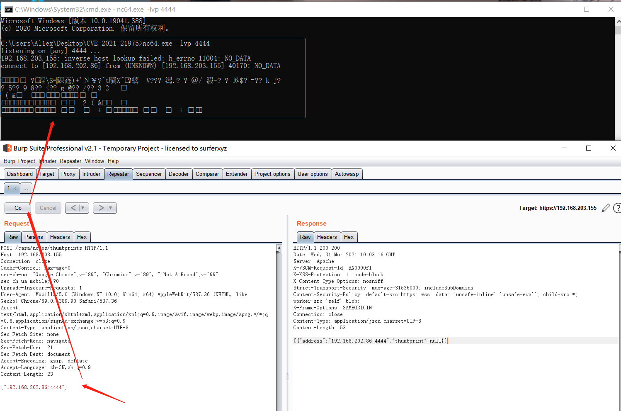Image resolution: width=621 pixels, height=411 pixels.
Task: Switch to the Proxy tab
Action: [68, 174]
